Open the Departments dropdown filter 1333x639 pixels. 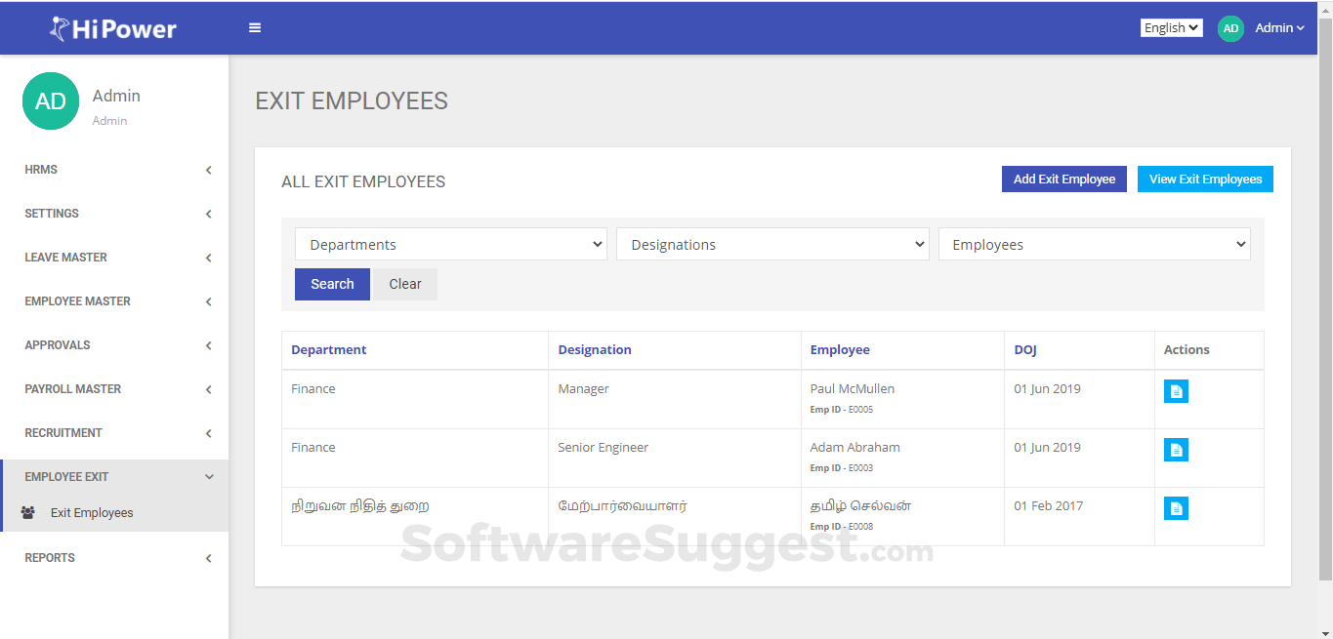click(450, 245)
